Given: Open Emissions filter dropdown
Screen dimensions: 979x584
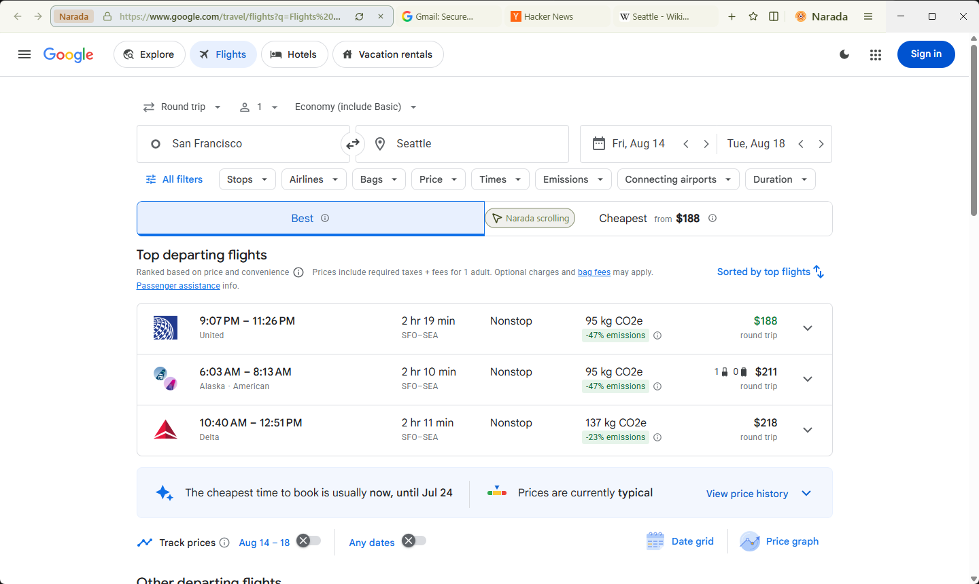Looking at the screenshot, I should 573,179.
